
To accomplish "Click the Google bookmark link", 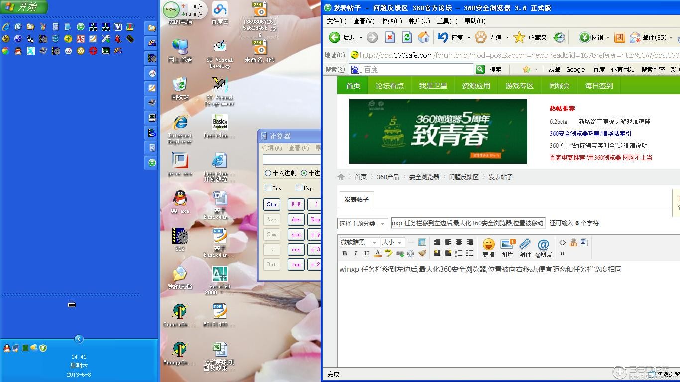I will pos(575,70).
